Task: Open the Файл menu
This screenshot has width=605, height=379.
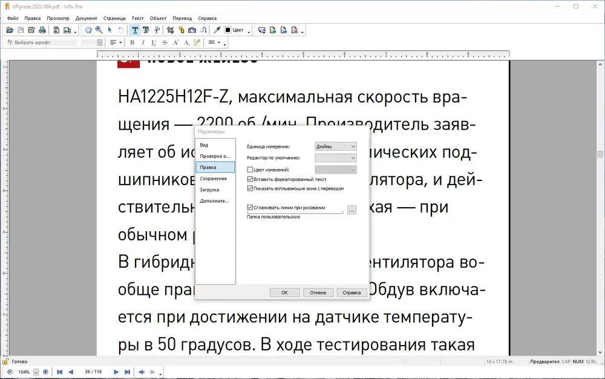Action: pyautogui.click(x=13, y=18)
